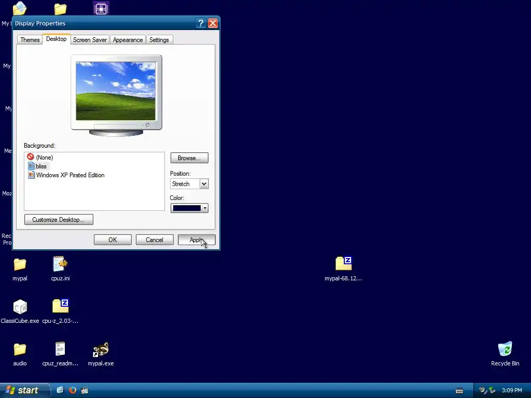Image resolution: width=531 pixels, height=398 pixels.
Task: Select (None) in the Background list
Action: [x=40, y=158]
